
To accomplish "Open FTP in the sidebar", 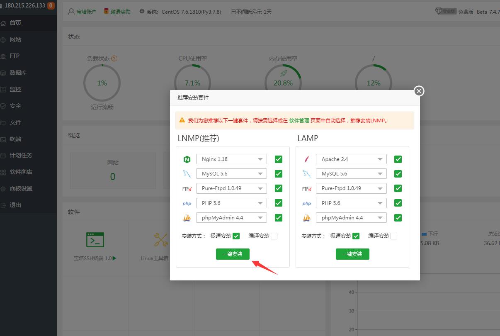I will [x=28, y=56].
